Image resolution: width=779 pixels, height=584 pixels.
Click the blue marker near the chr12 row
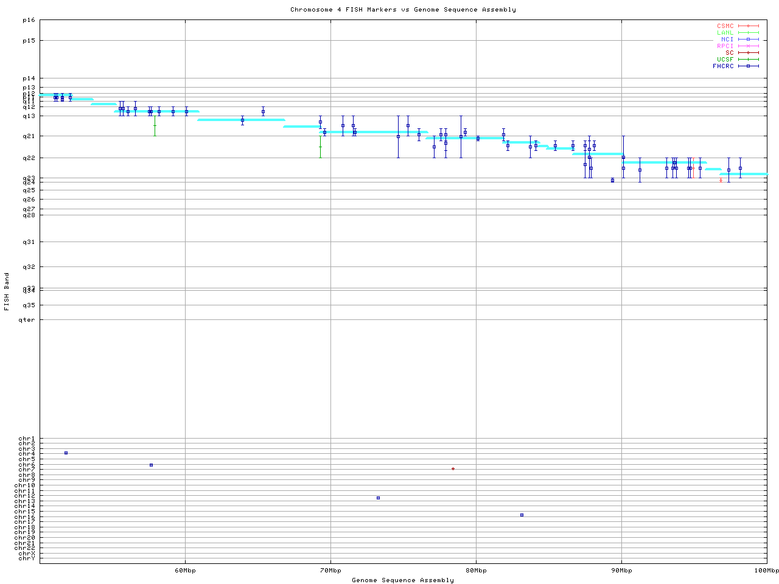point(378,498)
